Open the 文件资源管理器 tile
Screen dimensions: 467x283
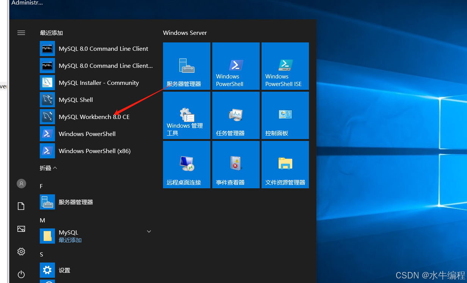coord(285,164)
